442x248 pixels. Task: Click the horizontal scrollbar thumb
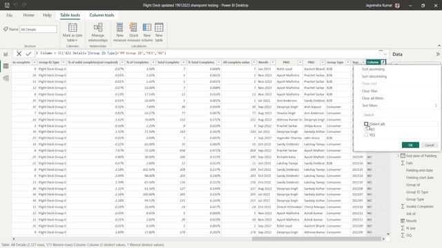coord(316,239)
